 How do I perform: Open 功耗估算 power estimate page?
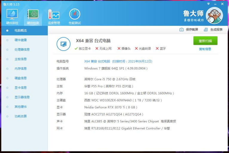click(x=21, y=116)
